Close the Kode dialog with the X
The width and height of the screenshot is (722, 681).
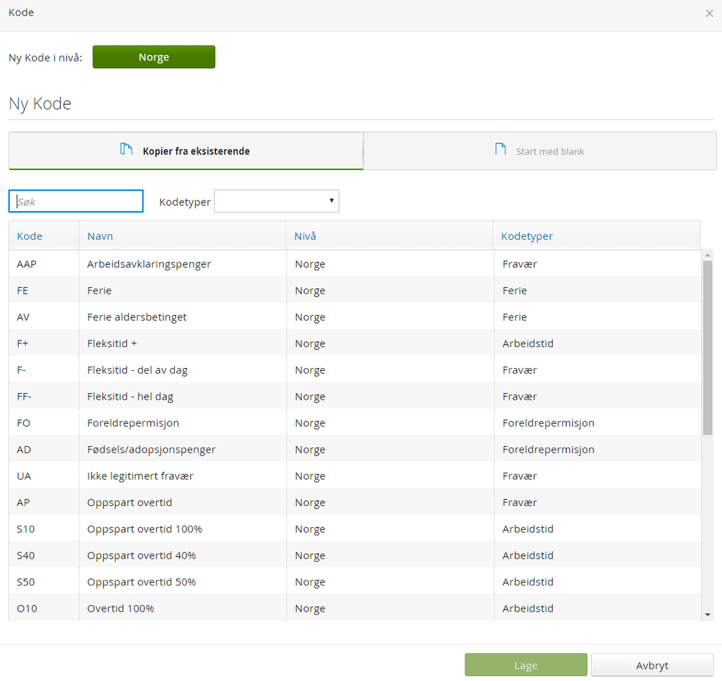coord(709,13)
